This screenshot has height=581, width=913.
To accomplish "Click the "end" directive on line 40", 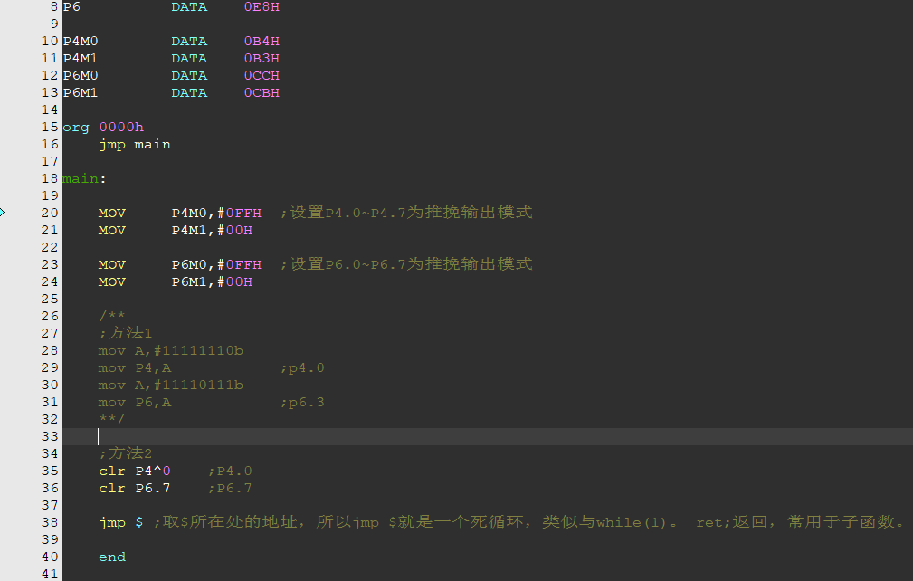I will pos(112,557).
